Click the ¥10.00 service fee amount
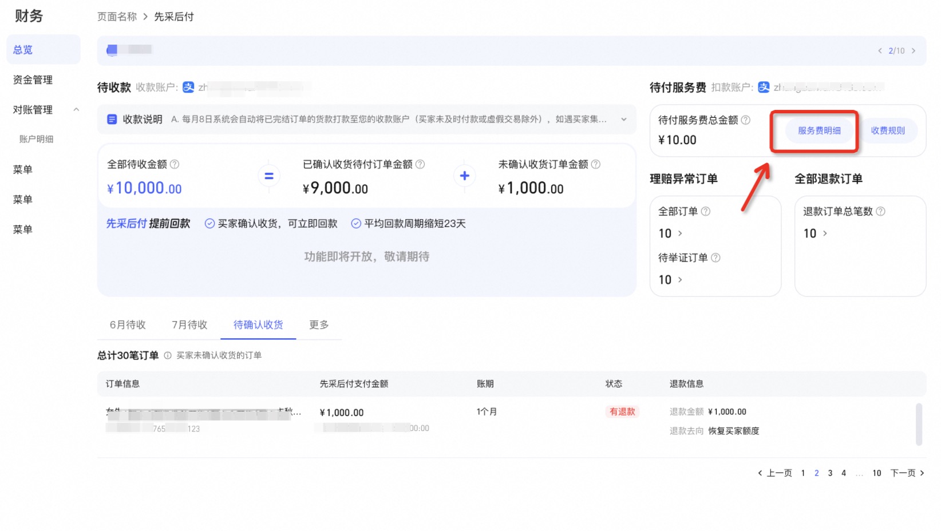The image size is (941, 531). coord(677,140)
